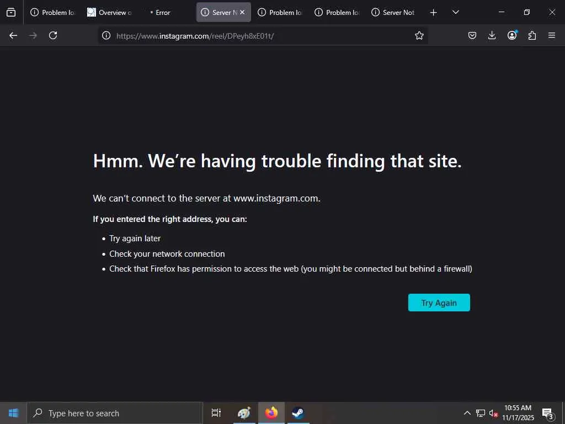Expand the list all tabs dropdown
The height and width of the screenshot is (424, 565).
pyautogui.click(x=455, y=12)
